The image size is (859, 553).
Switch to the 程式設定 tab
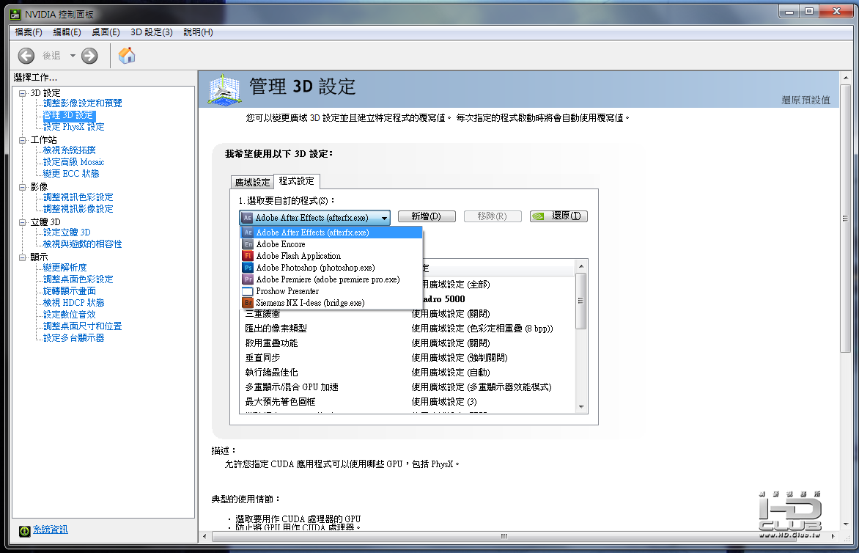coord(296,181)
